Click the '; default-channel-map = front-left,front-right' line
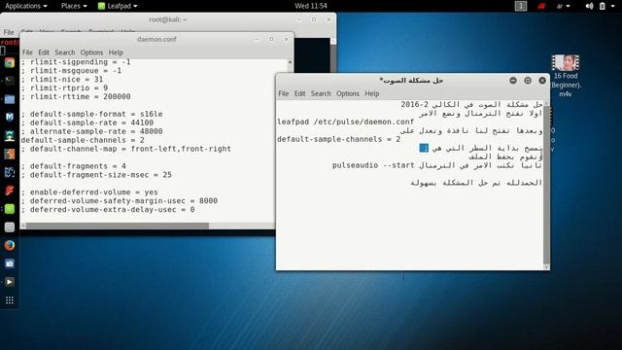Viewport: 622px width, 350px height. click(x=125, y=149)
